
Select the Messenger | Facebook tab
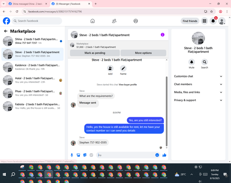tap(71, 4)
